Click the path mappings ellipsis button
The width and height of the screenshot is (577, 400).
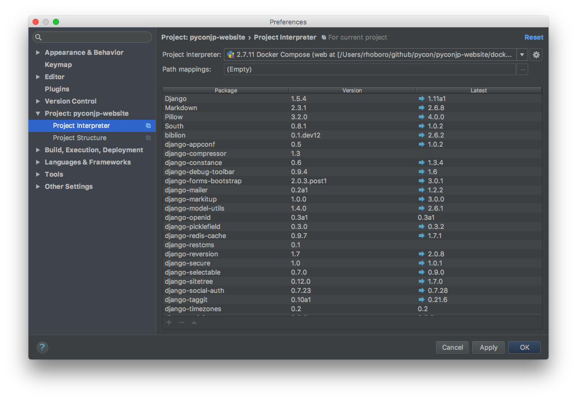point(522,70)
